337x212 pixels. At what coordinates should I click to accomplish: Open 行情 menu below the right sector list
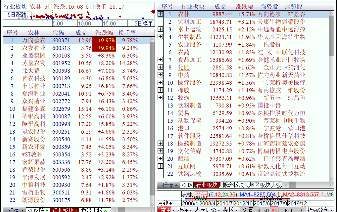[x=170, y=185]
